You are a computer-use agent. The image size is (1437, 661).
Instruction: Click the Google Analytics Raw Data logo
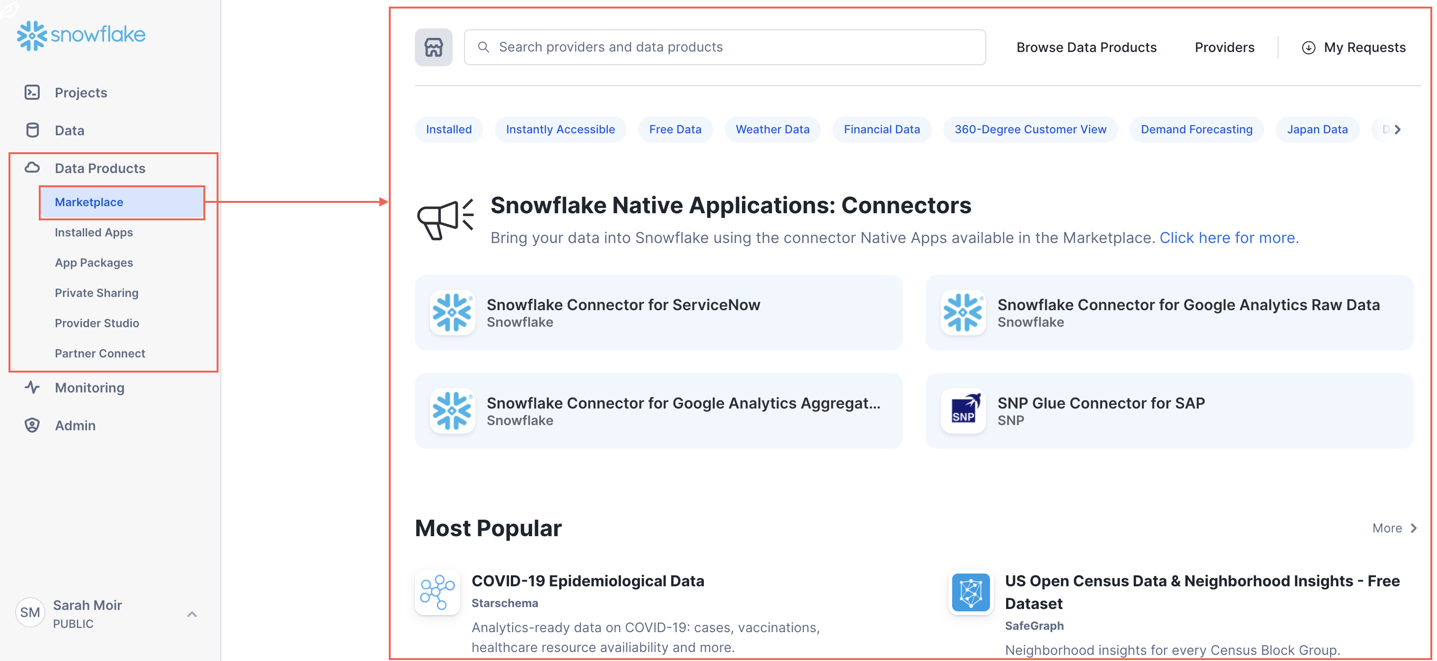tap(963, 313)
